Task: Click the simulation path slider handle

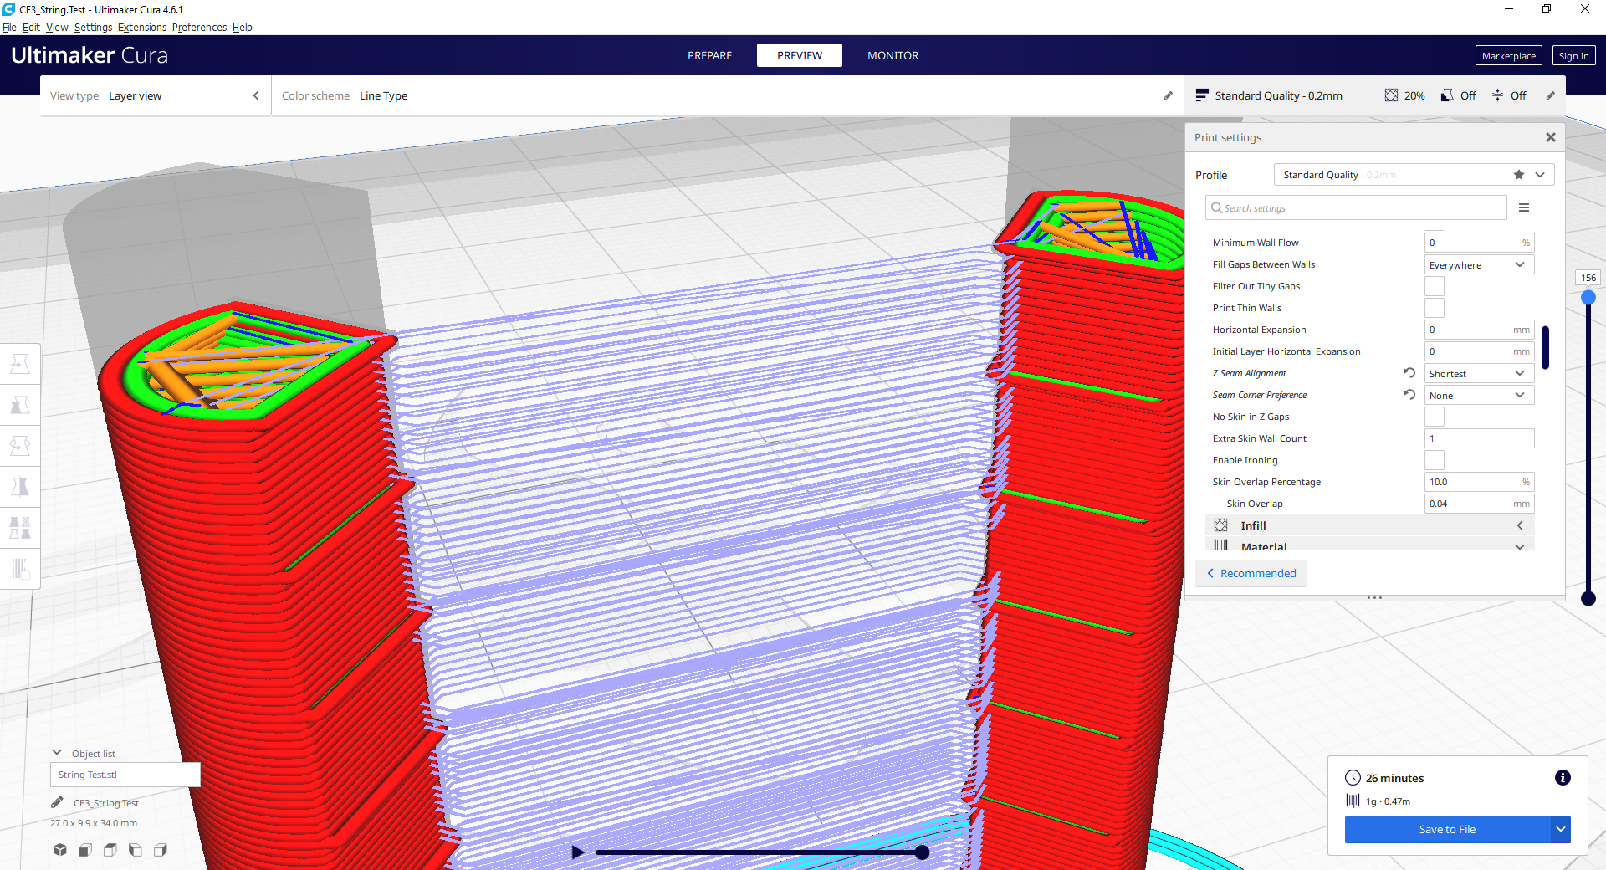Action: click(922, 852)
